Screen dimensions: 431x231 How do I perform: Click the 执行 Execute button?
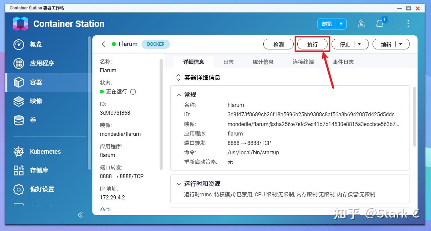[x=312, y=44]
